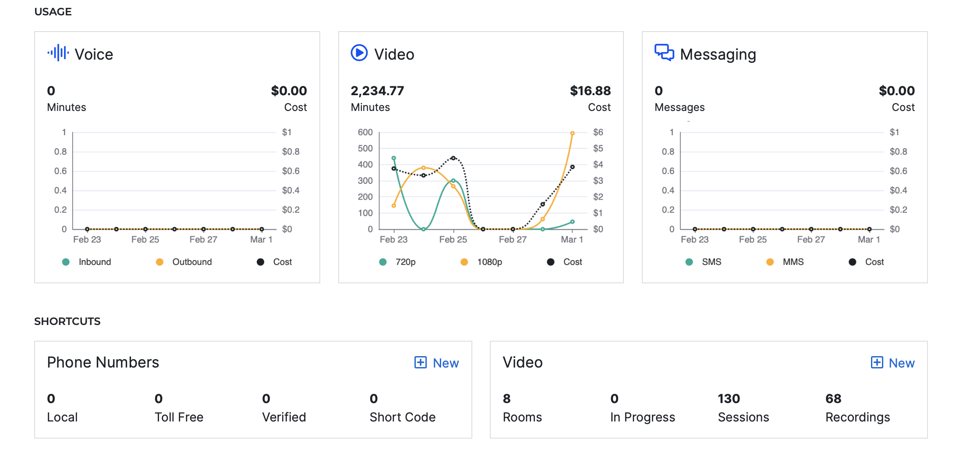Screen dimensions: 956x457
Task: Click the orange 1080p legend dot
Action: pos(464,262)
